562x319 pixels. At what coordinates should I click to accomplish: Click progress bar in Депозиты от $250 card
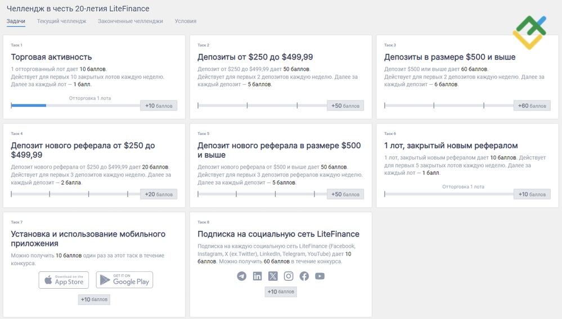pos(262,106)
